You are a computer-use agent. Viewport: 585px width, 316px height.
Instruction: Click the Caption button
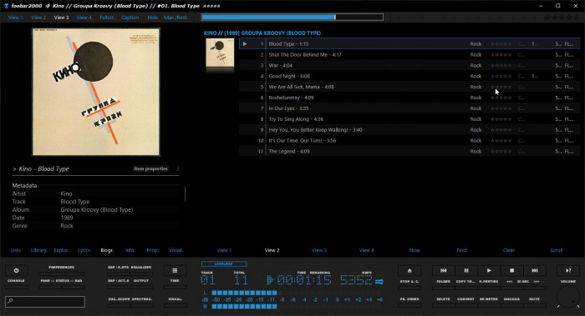130,18
